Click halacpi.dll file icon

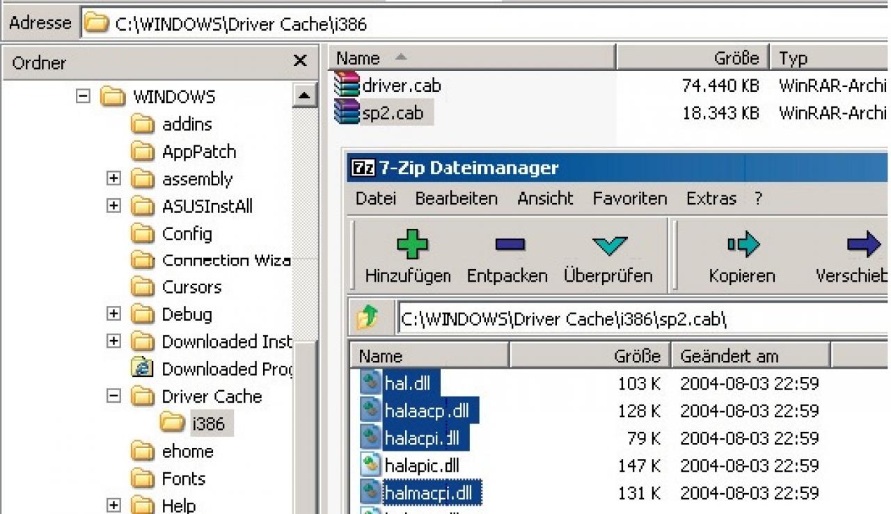[x=370, y=437]
